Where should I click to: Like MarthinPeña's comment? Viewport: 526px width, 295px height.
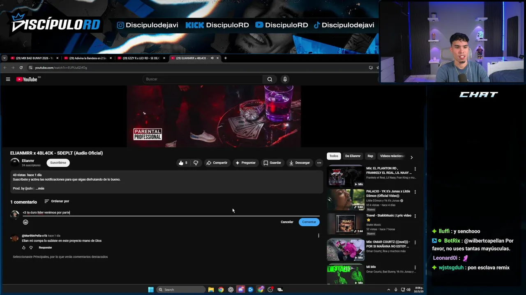(x=23, y=247)
